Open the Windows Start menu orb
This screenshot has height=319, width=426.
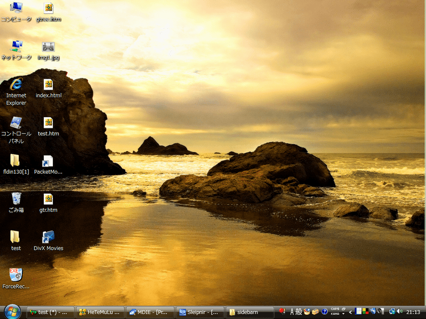(x=12, y=312)
